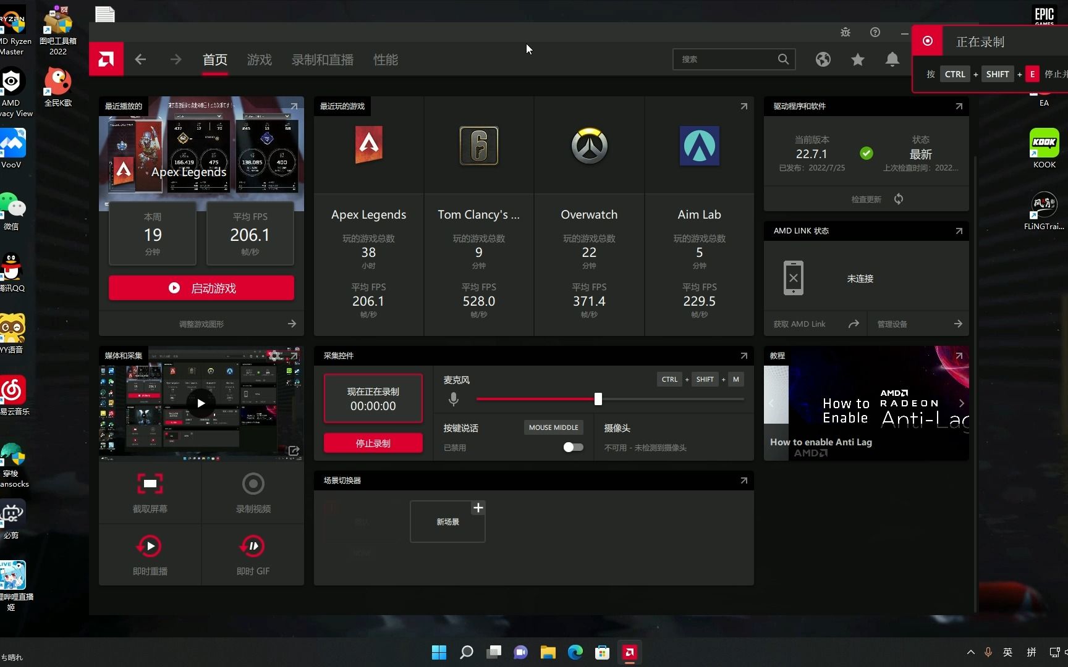Viewport: 1068px width, 667px height.
Task: Go back with the left arrow
Action: 140,59
